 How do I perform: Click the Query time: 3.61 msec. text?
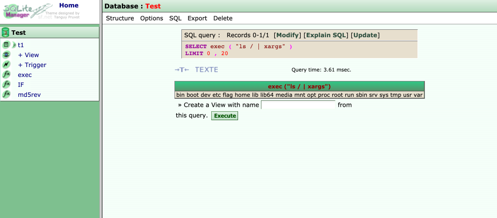coord(321,70)
